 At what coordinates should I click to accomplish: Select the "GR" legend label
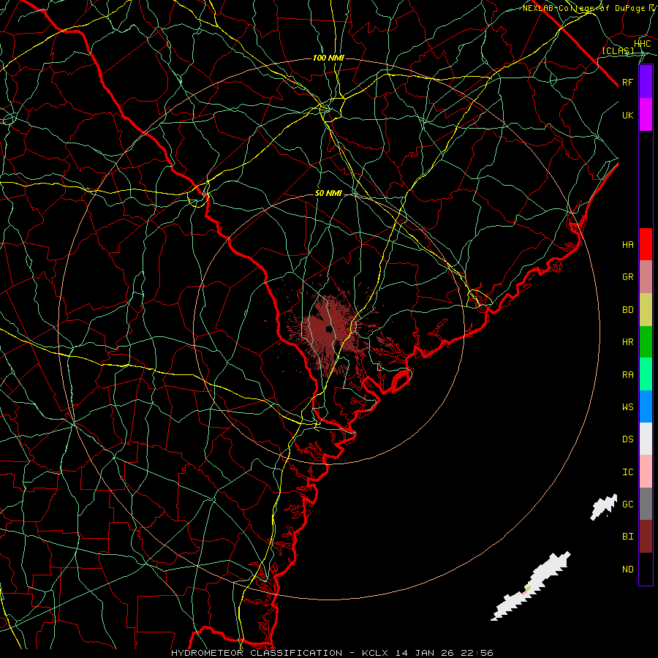(x=627, y=277)
